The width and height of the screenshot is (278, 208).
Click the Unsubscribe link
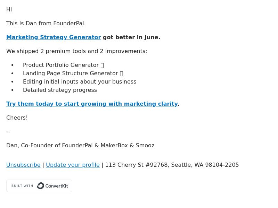pyautogui.click(x=23, y=165)
